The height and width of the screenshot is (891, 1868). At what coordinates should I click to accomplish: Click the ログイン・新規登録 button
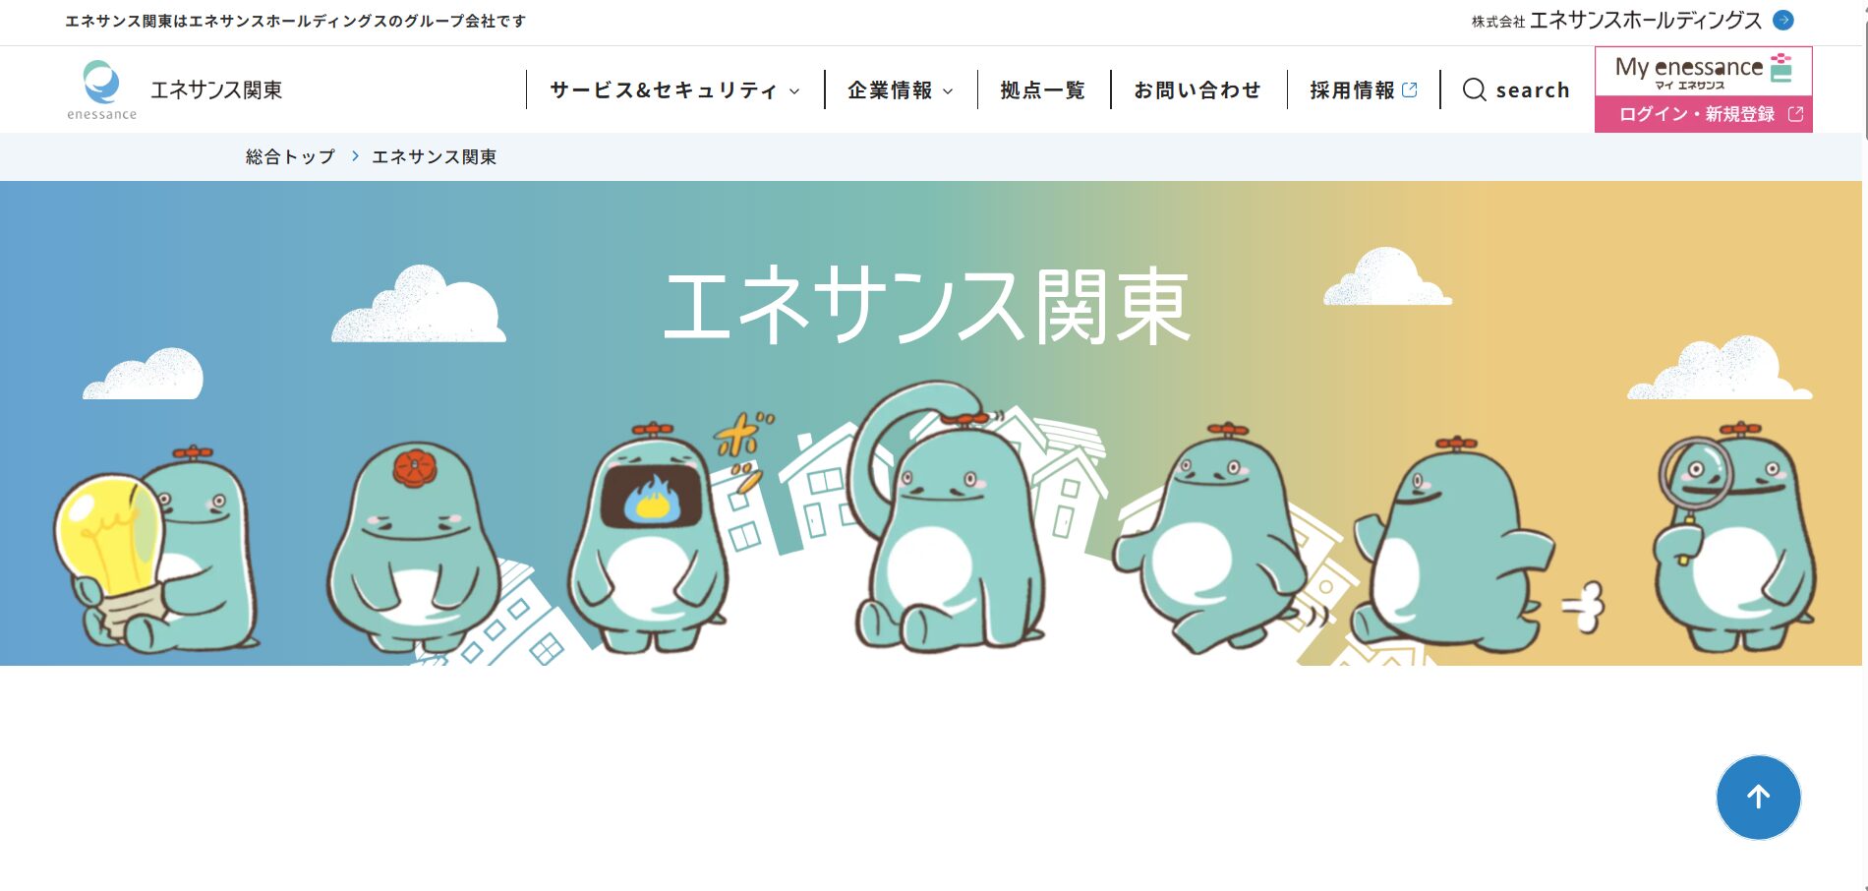point(1703,114)
